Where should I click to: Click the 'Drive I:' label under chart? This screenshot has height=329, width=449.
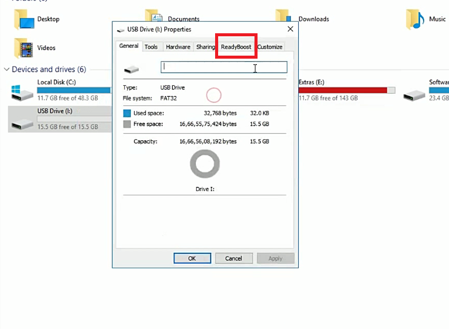click(x=205, y=189)
